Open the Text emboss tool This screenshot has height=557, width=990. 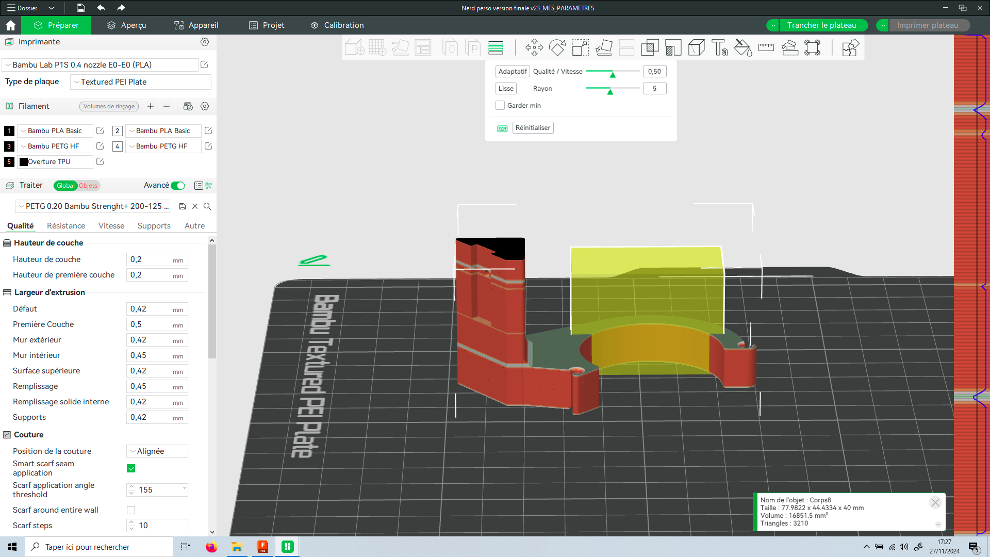coord(720,48)
